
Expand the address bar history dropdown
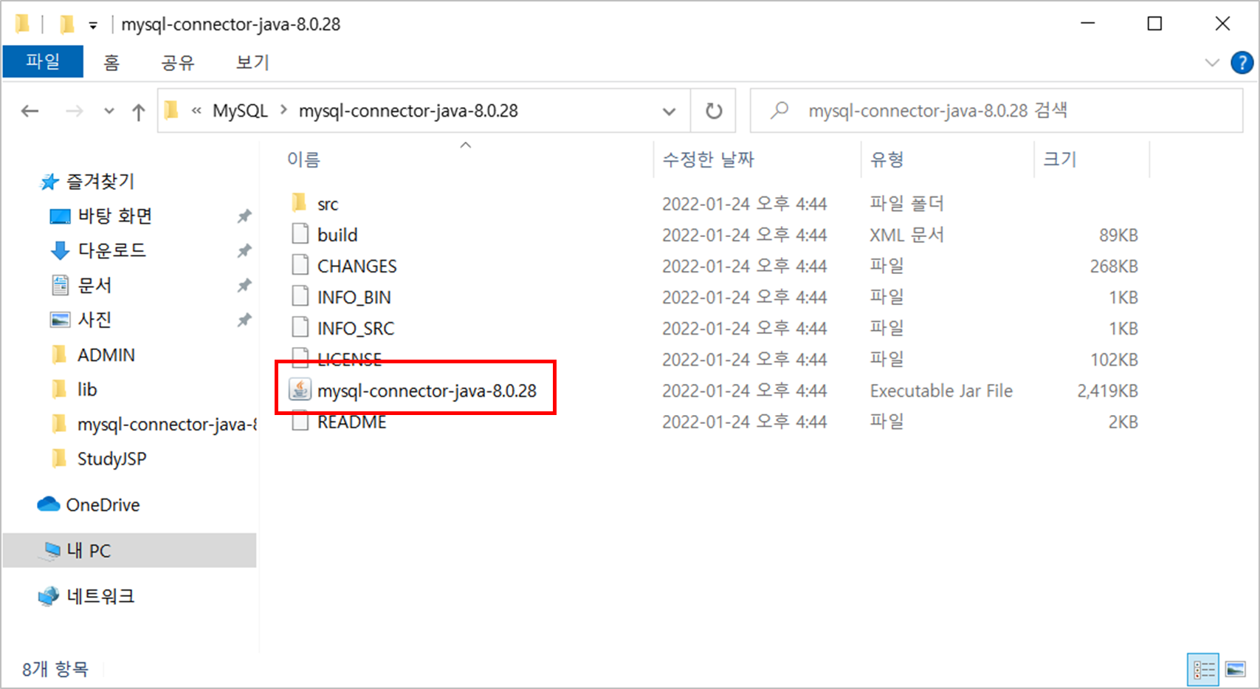(669, 112)
